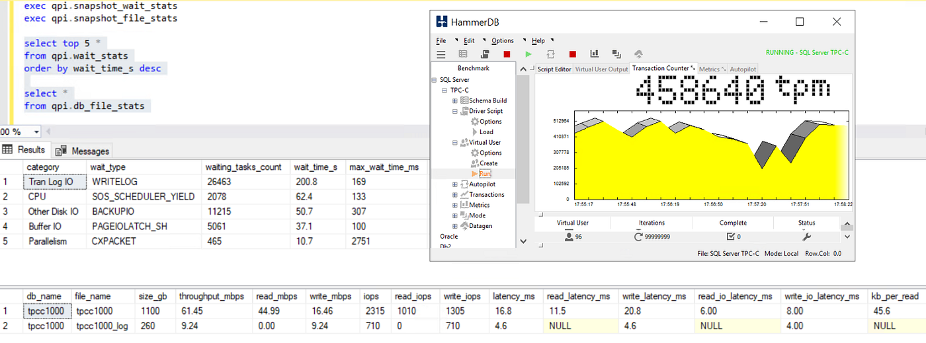926x343 pixels.
Task: Click the throughput_mbps column header
Action: coord(214,297)
